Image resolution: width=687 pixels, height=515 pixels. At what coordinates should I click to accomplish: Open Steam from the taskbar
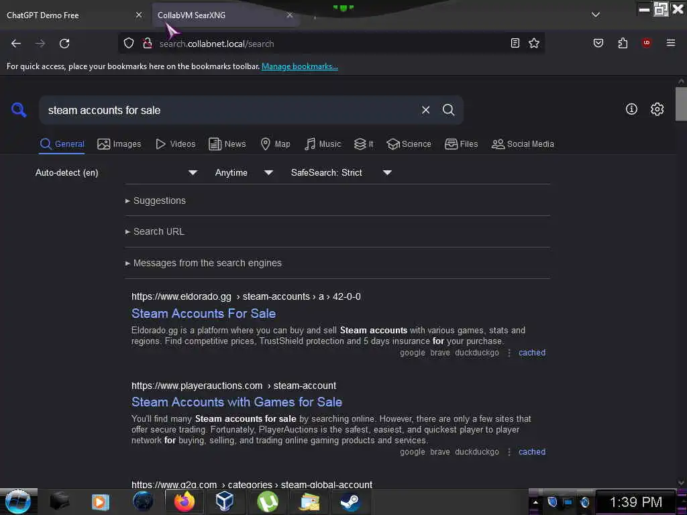pos(350,502)
